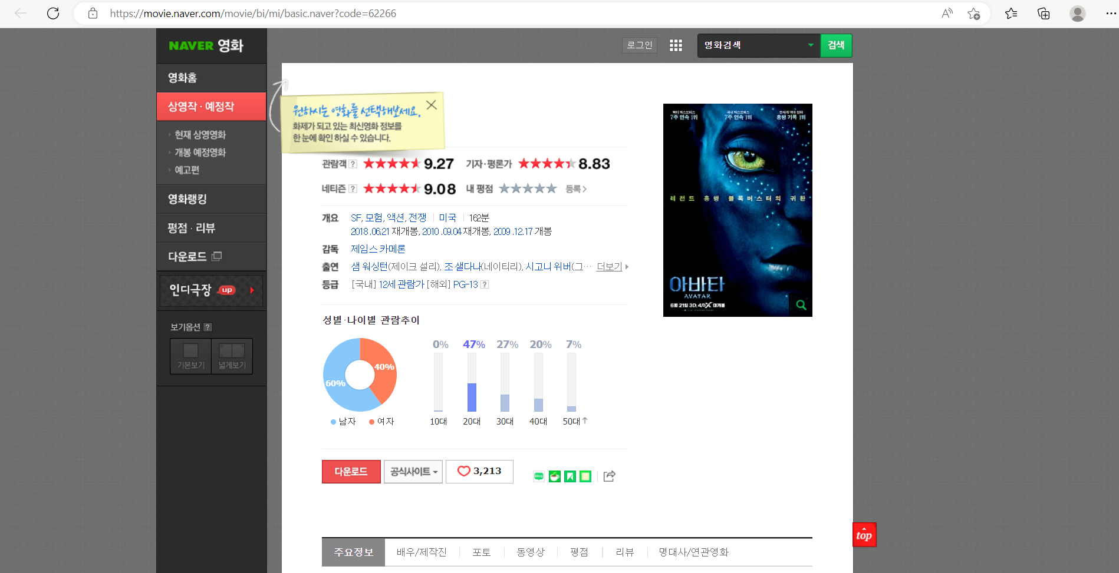Click the red 다운로드 button
This screenshot has height=573, width=1119.
351,472
